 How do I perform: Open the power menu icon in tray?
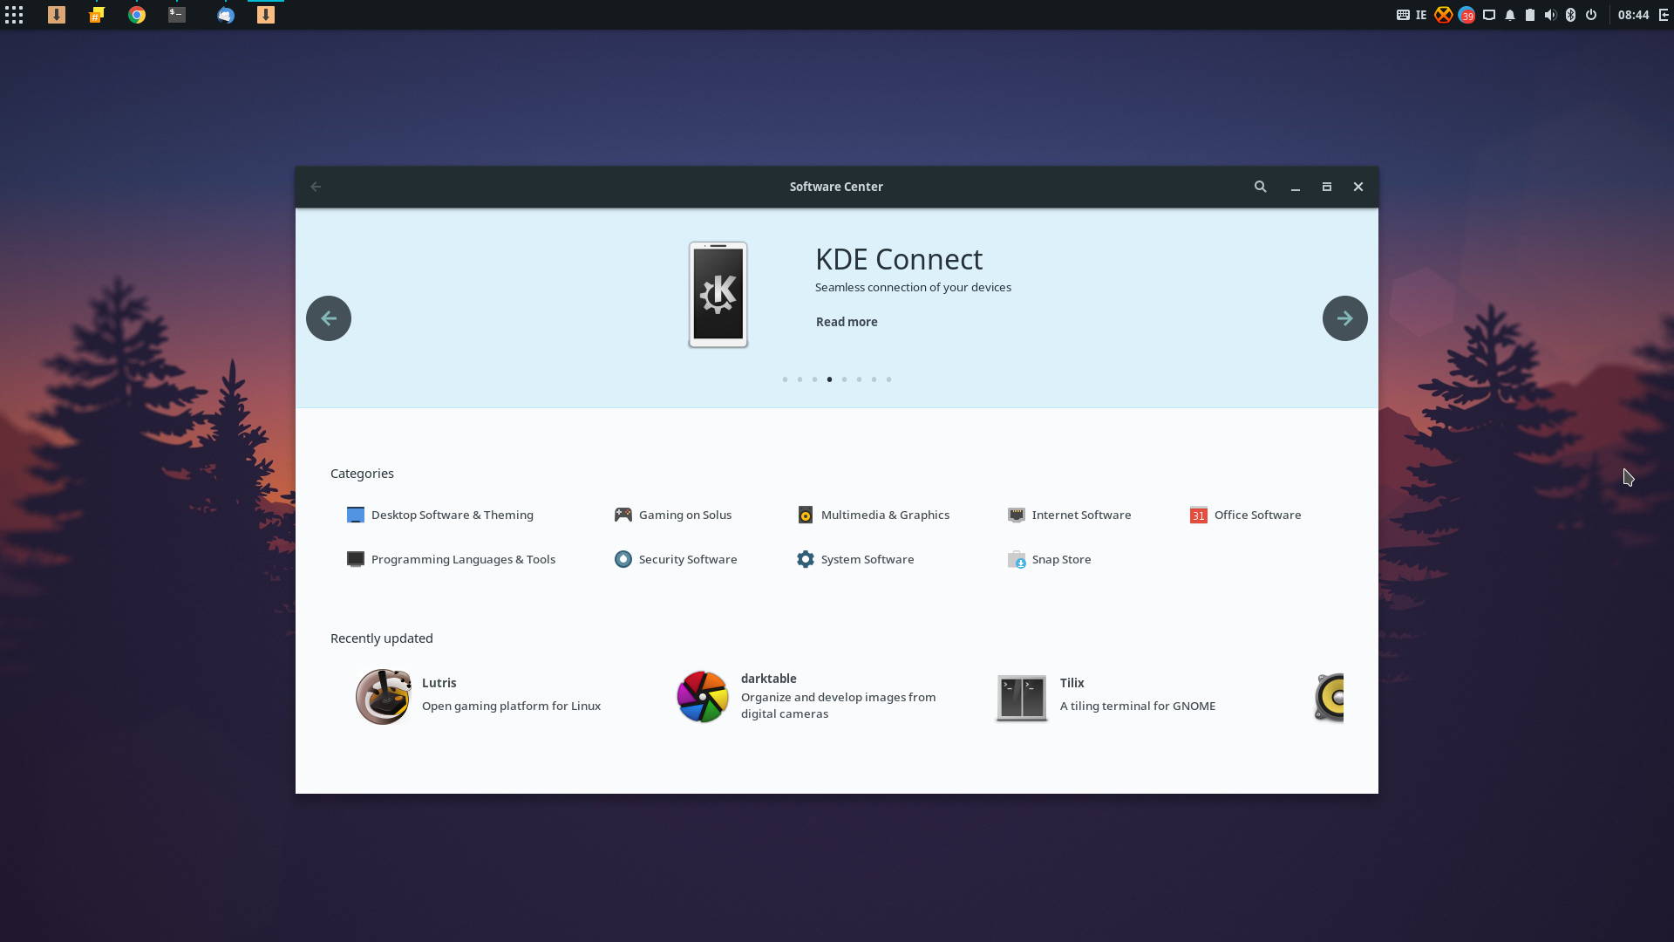click(1591, 15)
